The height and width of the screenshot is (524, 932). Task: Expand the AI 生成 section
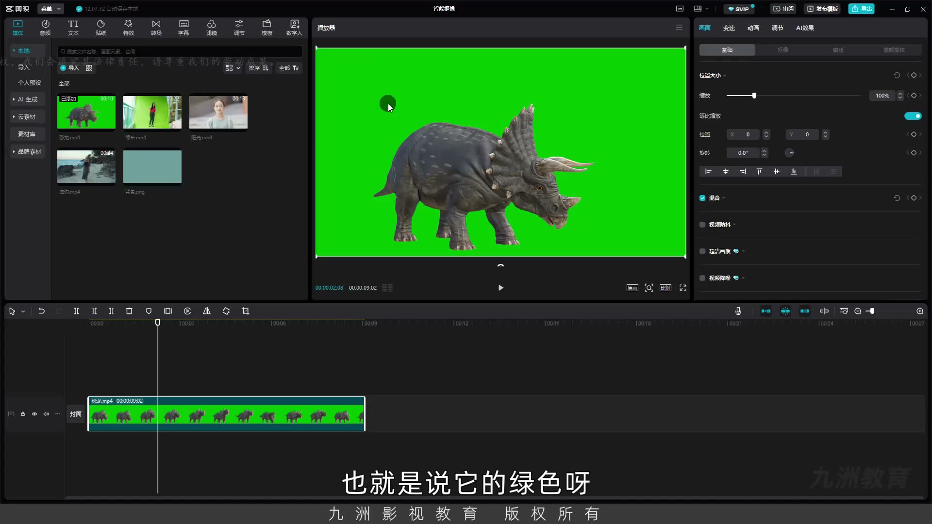[x=27, y=99]
